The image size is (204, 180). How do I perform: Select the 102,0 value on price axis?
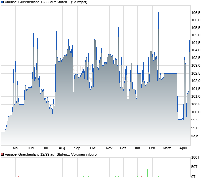coord(196,81)
